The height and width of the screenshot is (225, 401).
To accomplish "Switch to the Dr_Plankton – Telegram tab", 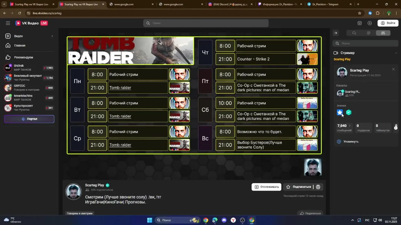I will (x=330, y=4).
